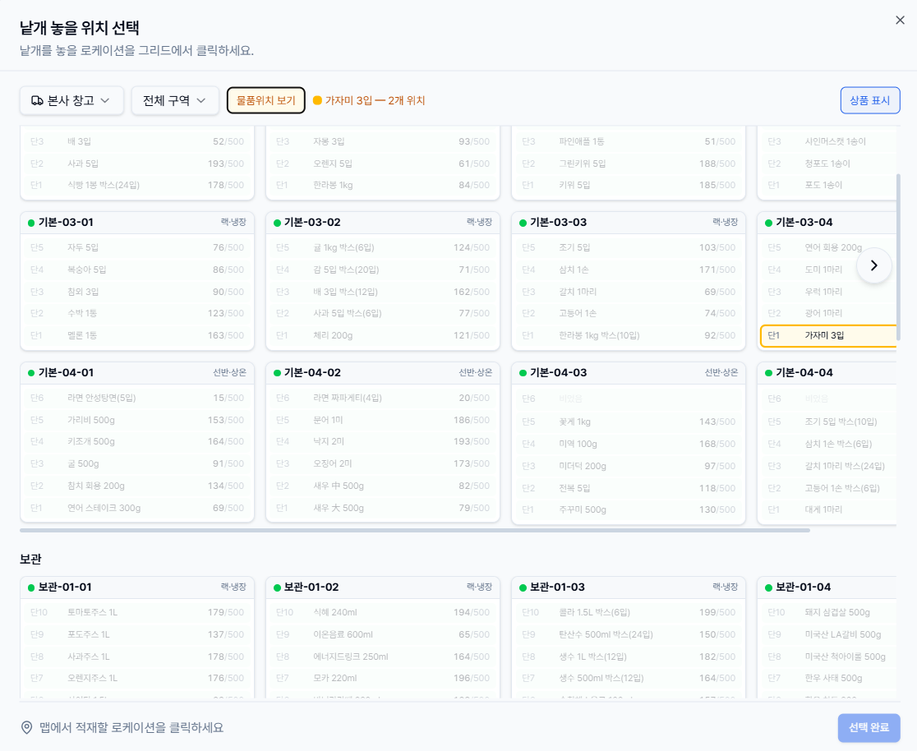Select the 토마토주스 1L row
Screen dimensions: 917x751
[137, 613]
